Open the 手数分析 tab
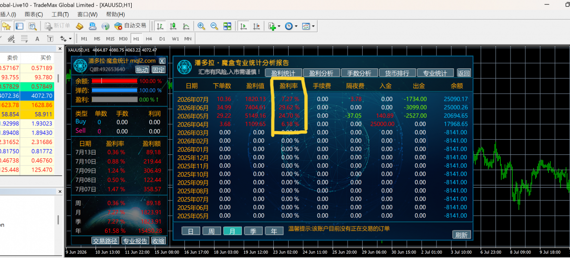This screenshot has width=570, height=258. coord(359,73)
